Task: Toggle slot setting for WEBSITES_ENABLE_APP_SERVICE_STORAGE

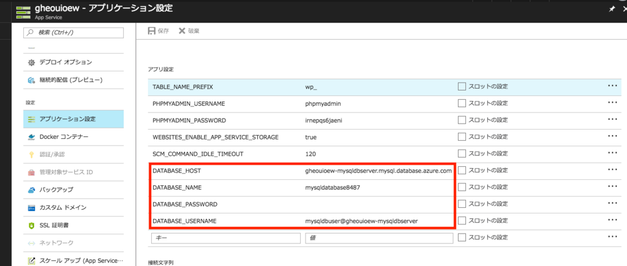Action: pyautogui.click(x=462, y=137)
